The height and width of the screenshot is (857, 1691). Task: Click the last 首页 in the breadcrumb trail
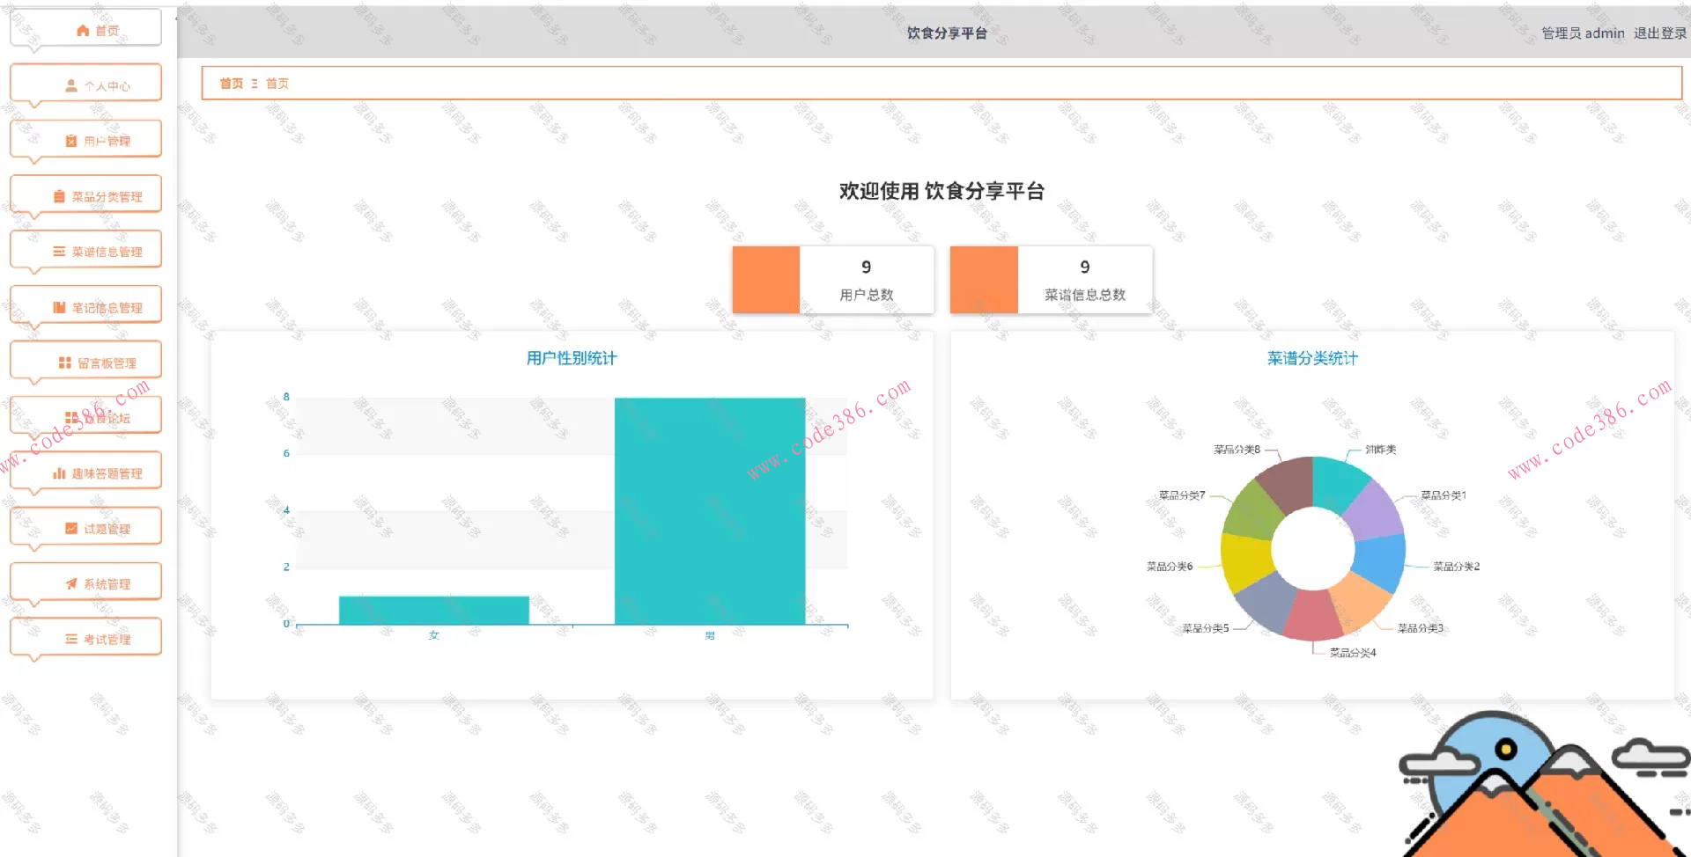click(x=277, y=84)
